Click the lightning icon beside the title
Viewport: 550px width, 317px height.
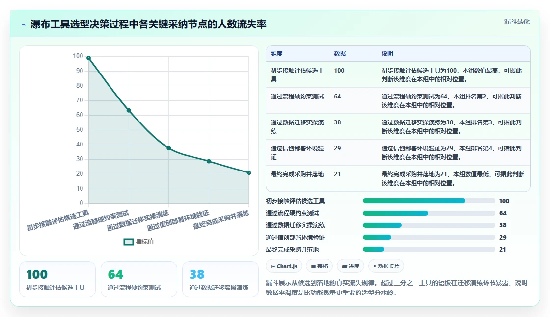click(x=24, y=24)
